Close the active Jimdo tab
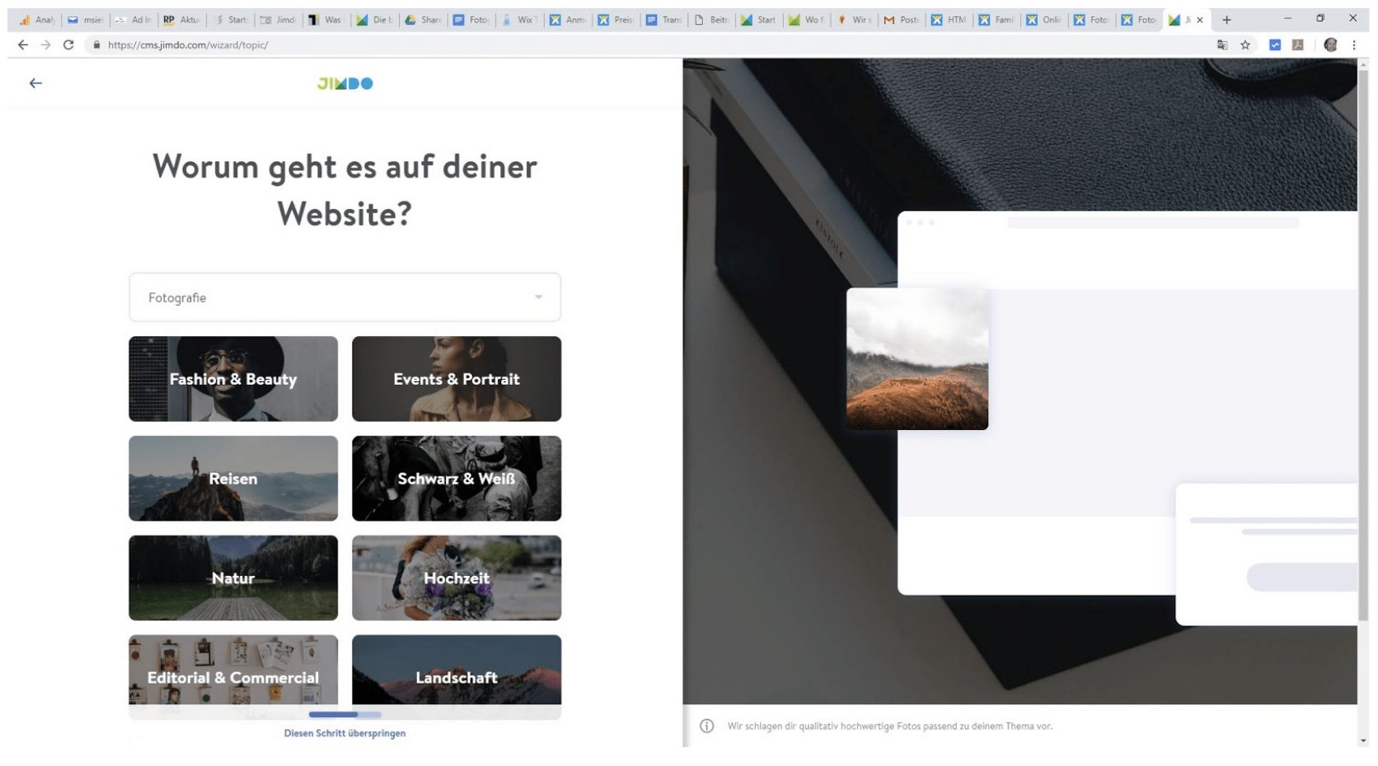 click(x=1200, y=20)
